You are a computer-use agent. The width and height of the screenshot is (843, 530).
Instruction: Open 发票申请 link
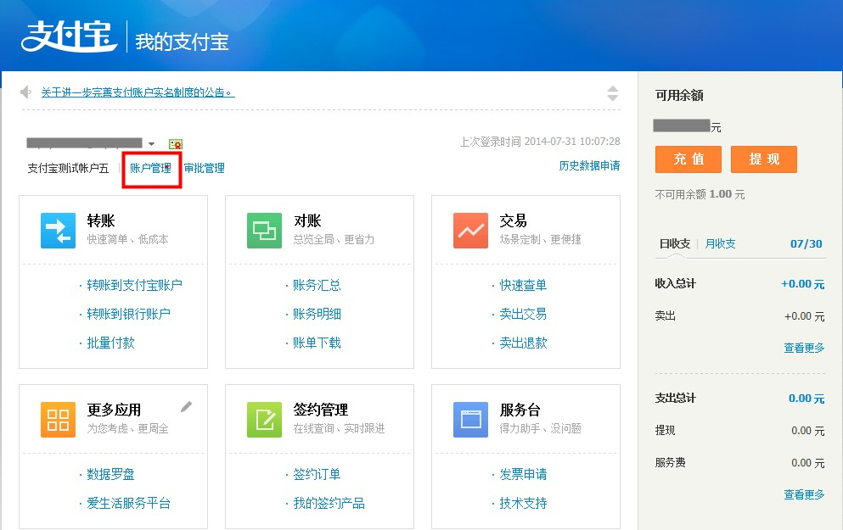point(523,474)
